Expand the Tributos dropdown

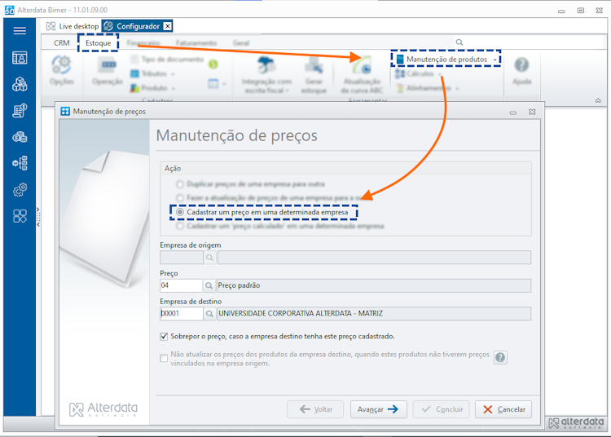(x=173, y=73)
